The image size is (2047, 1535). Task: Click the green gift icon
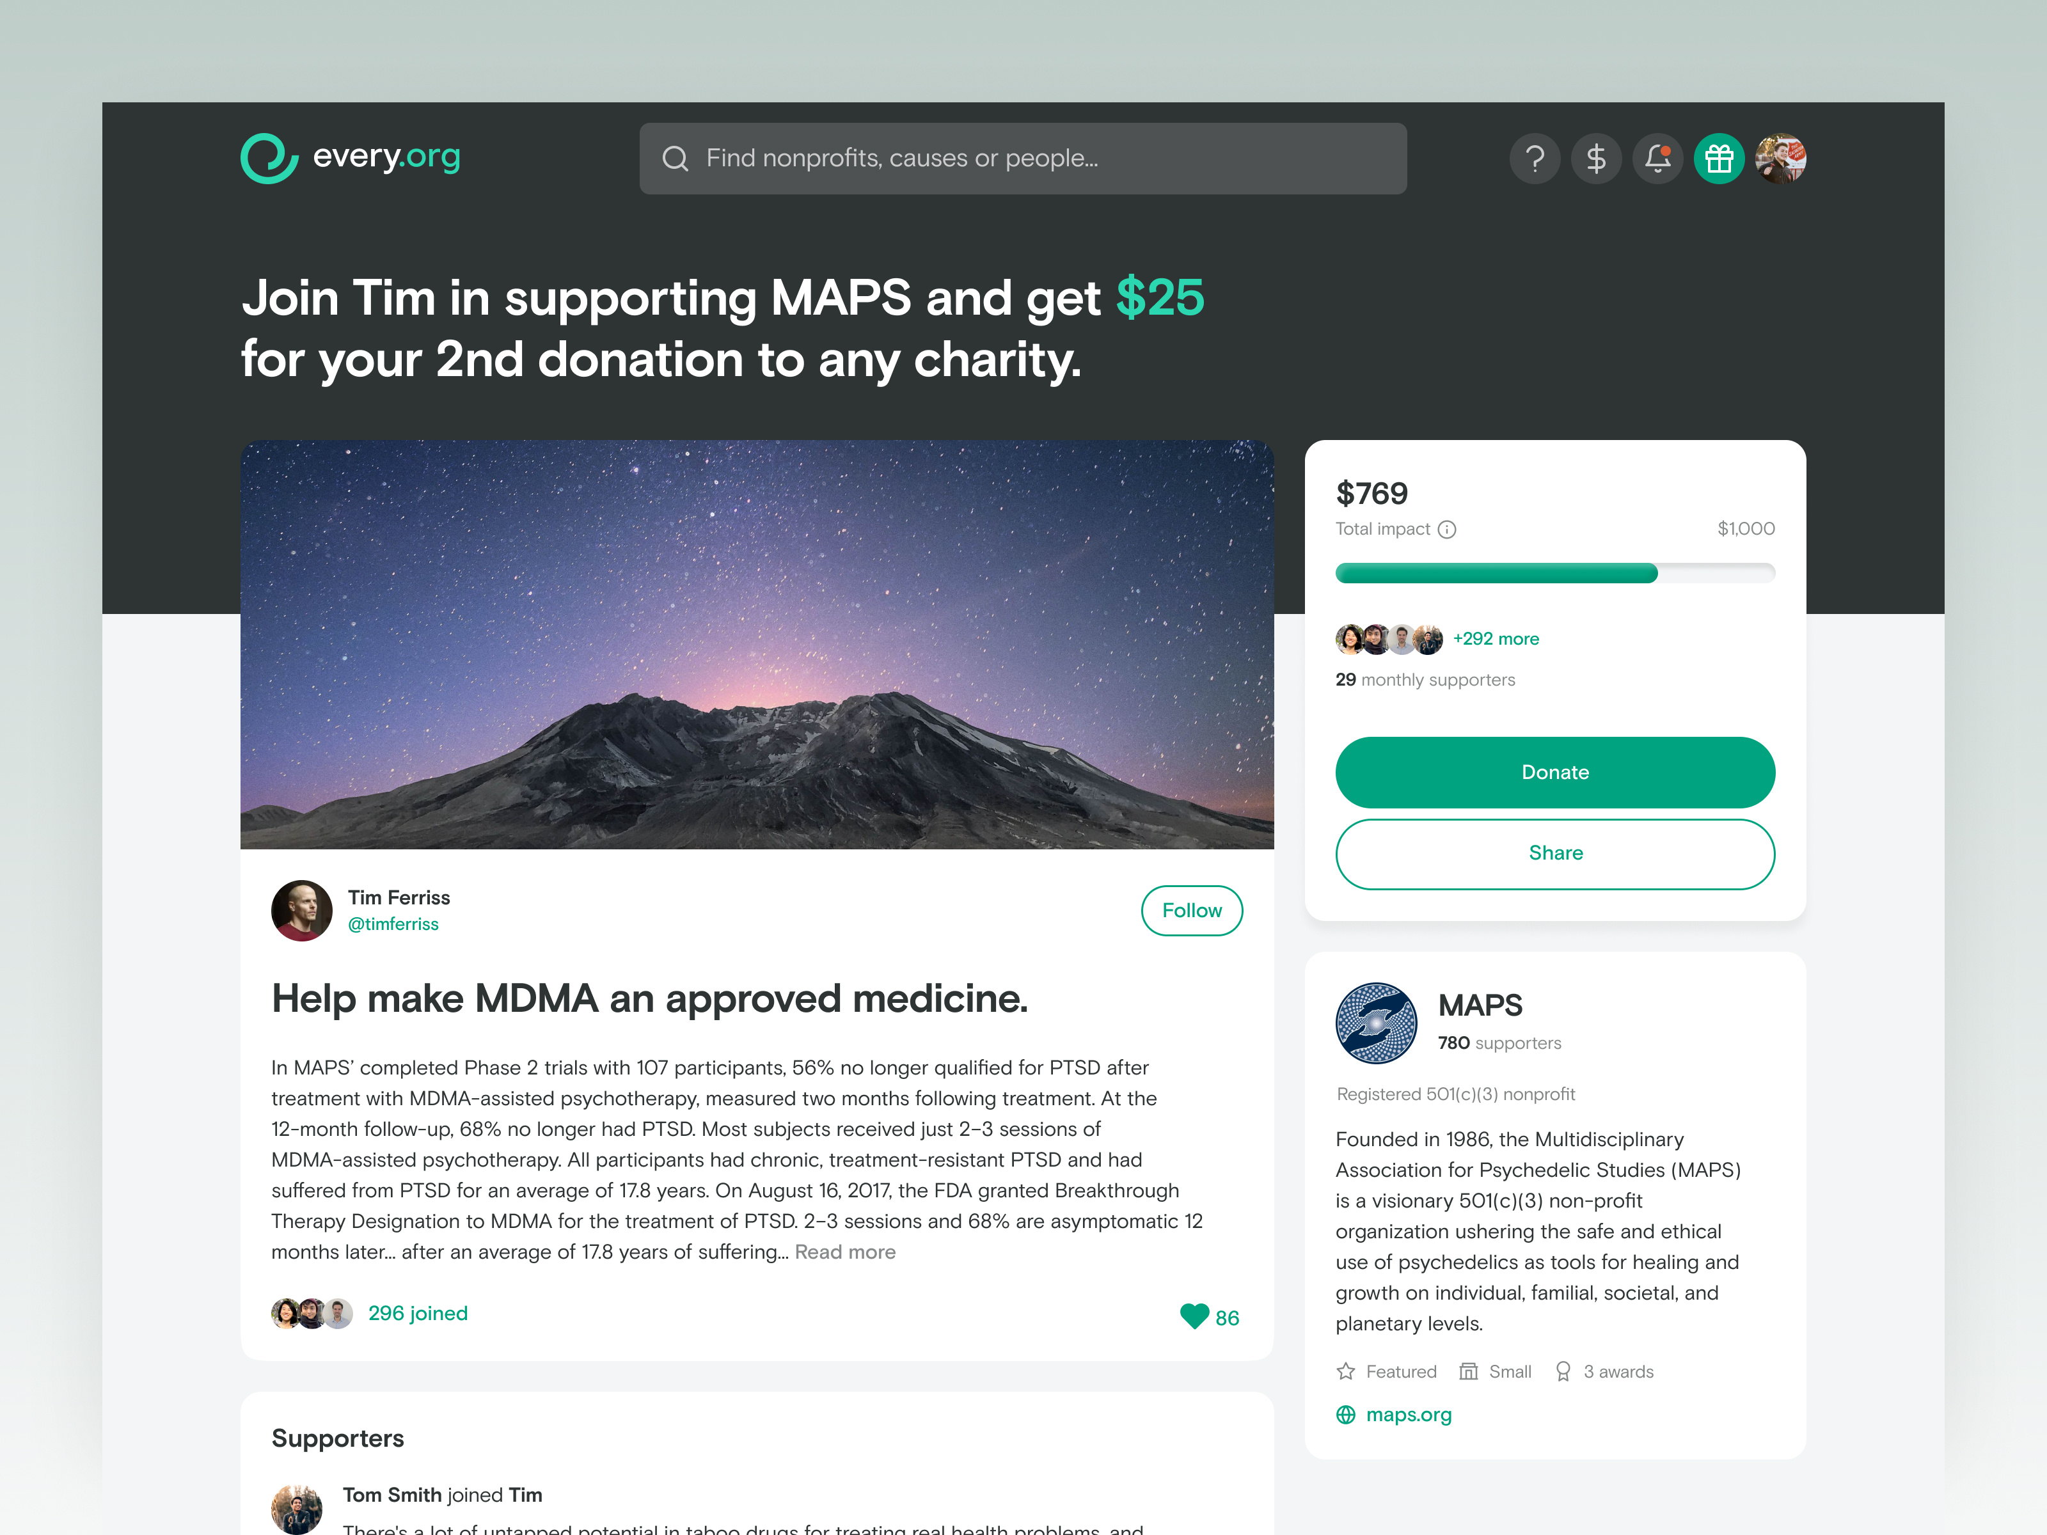[1719, 158]
